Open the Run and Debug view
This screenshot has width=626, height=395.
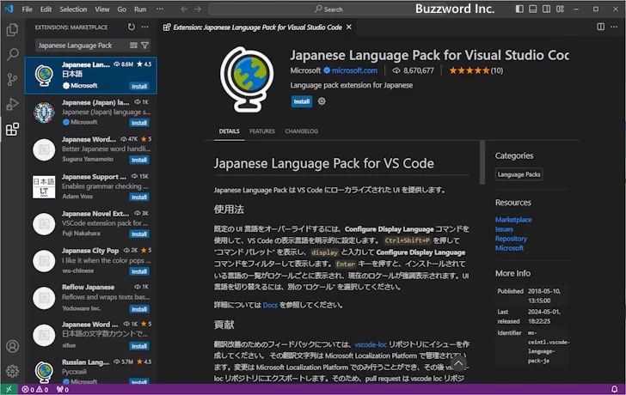12,104
